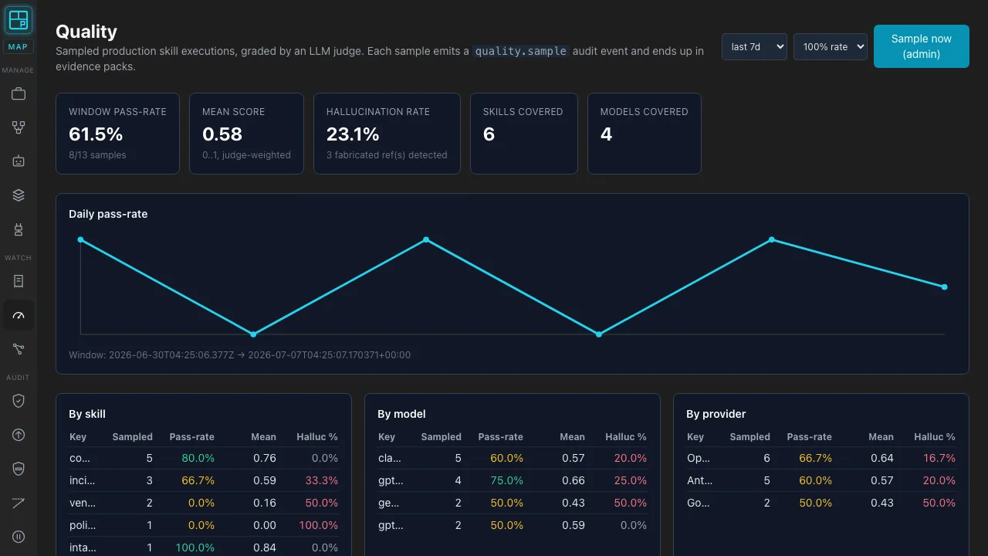This screenshot has width=988, height=556.
Task: Click the 100.0% halluc value in By skill
Action: click(x=319, y=525)
